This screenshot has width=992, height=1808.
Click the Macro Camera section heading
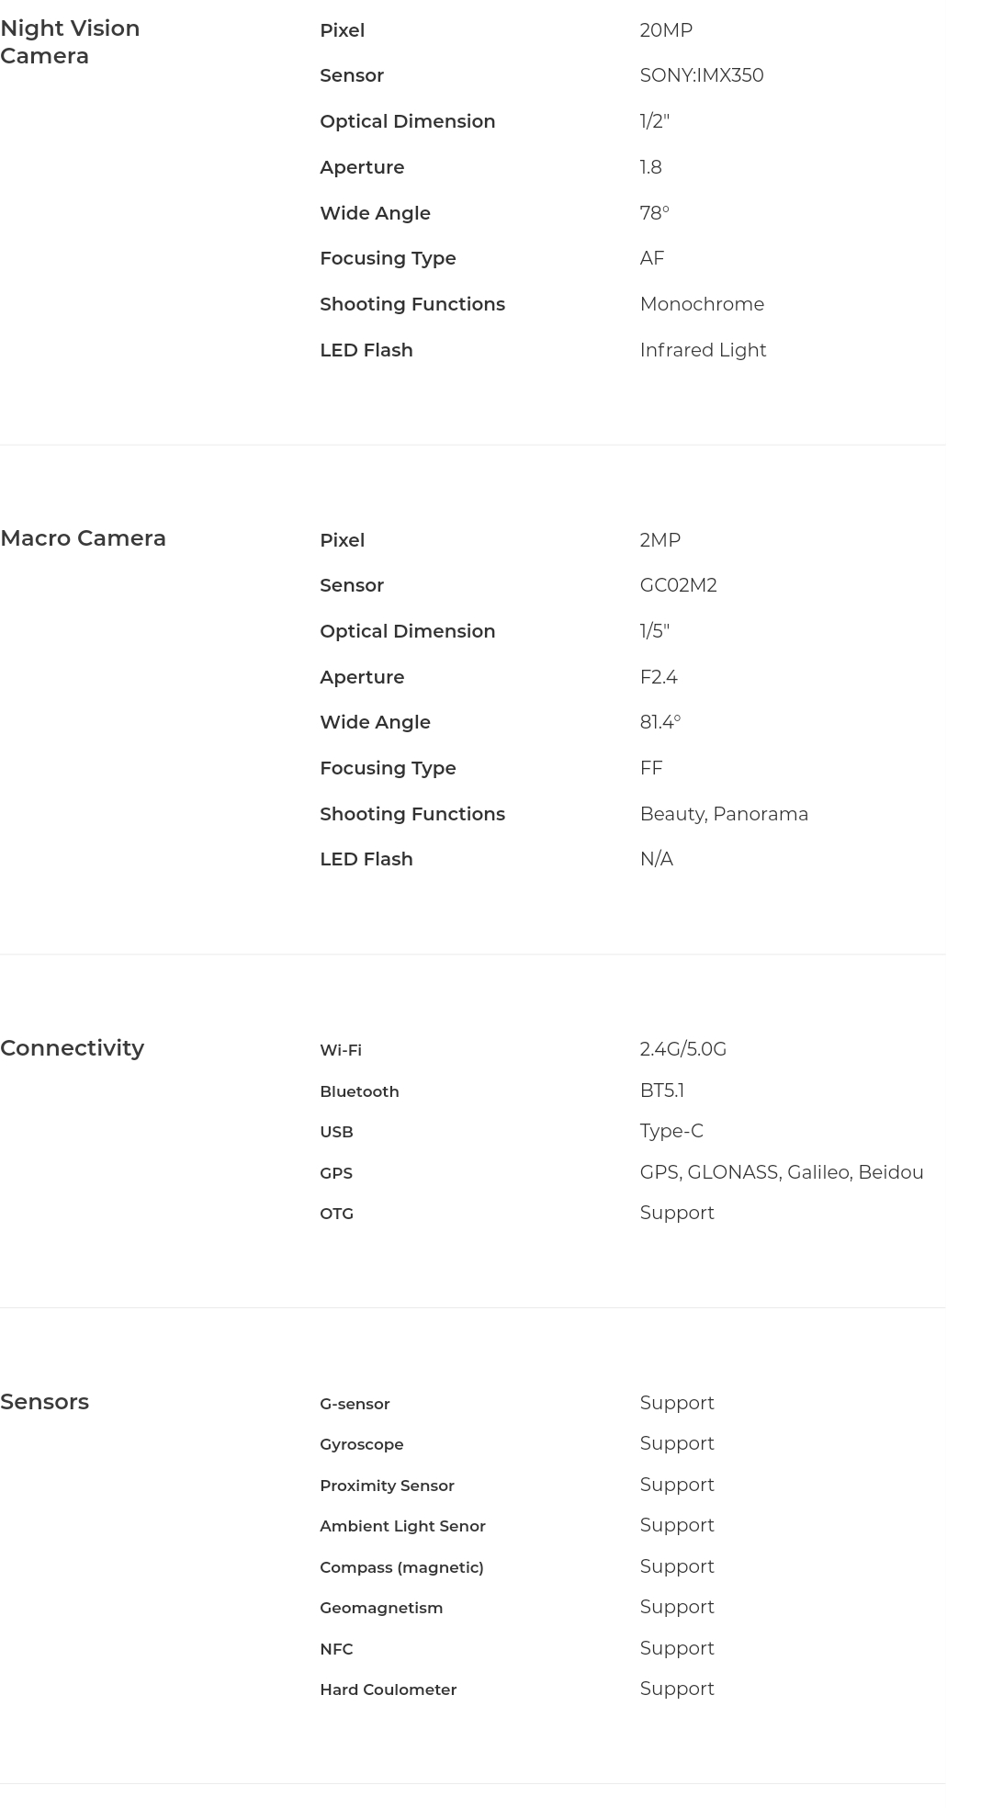[x=83, y=538]
